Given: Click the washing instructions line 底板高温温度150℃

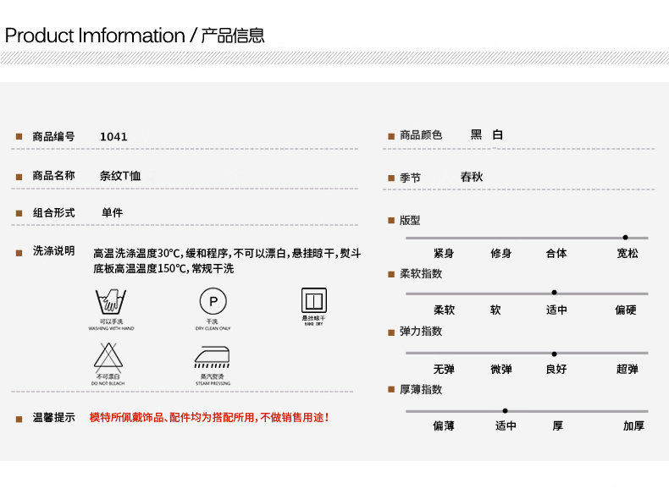Looking at the screenshot, I should pos(163,268).
